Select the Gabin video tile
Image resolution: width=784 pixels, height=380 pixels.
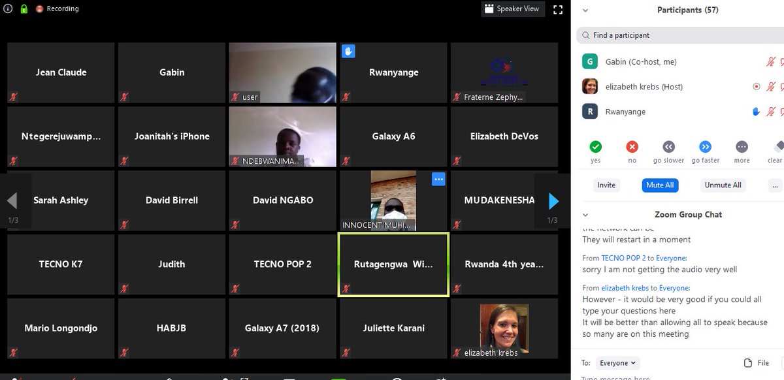click(172, 72)
